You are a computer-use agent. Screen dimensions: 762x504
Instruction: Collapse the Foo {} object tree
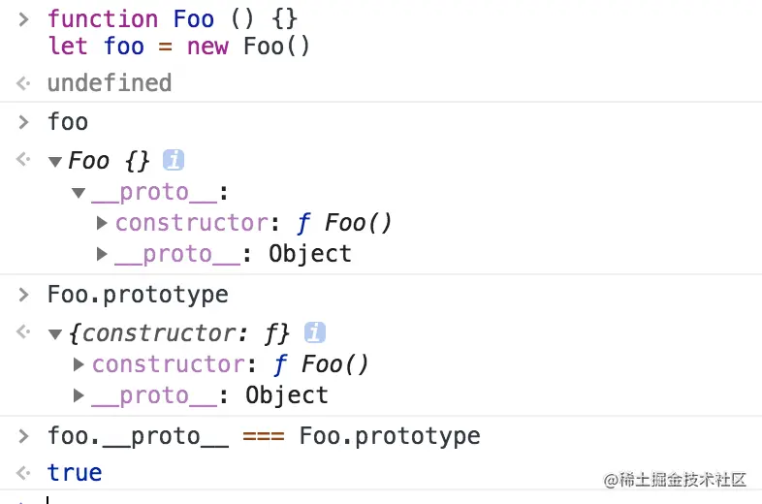(55, 161)
